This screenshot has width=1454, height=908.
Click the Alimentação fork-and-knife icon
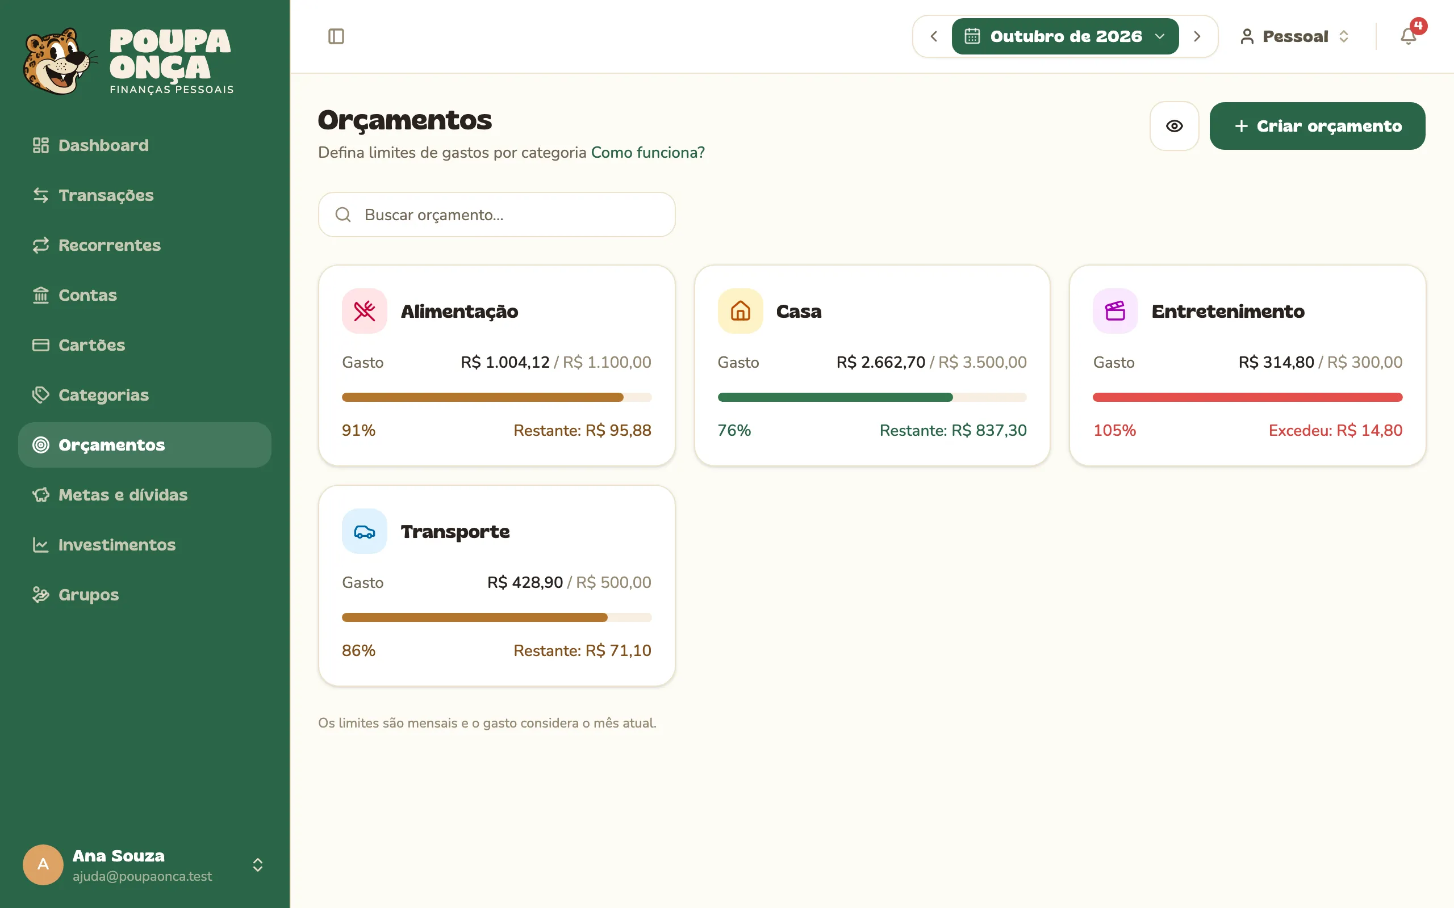(x=364, y=311)
